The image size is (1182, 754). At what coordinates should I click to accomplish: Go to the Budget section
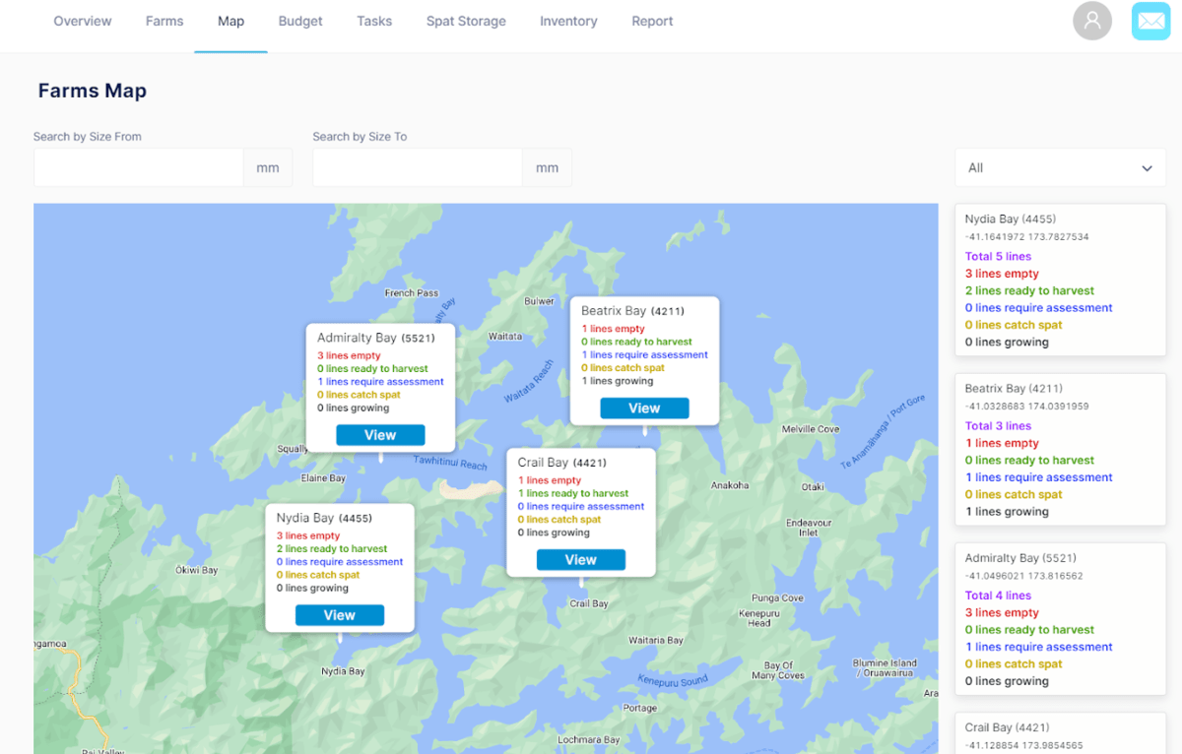(299, 21)
